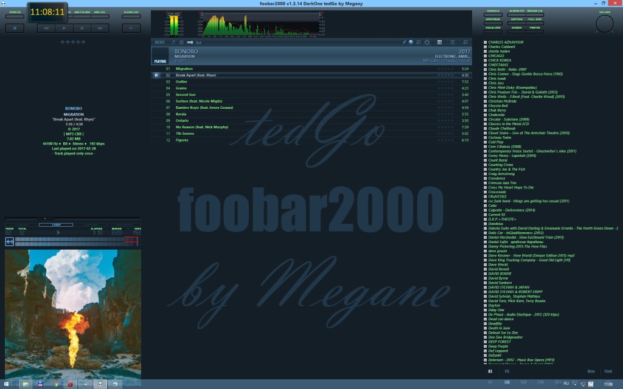The image size is (623, 389).
Task: Open Chrome from the taskbar
Action: [55, 384]
